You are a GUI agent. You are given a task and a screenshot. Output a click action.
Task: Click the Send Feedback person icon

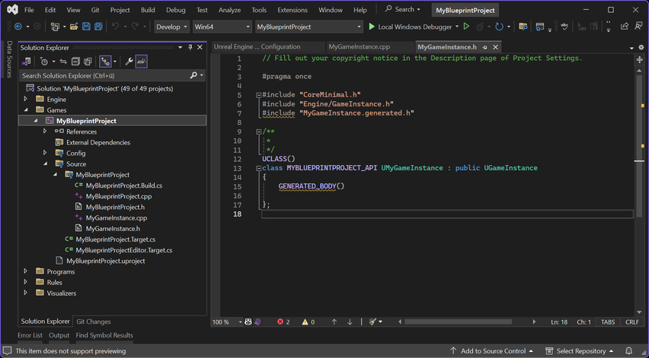coord(638,27)
